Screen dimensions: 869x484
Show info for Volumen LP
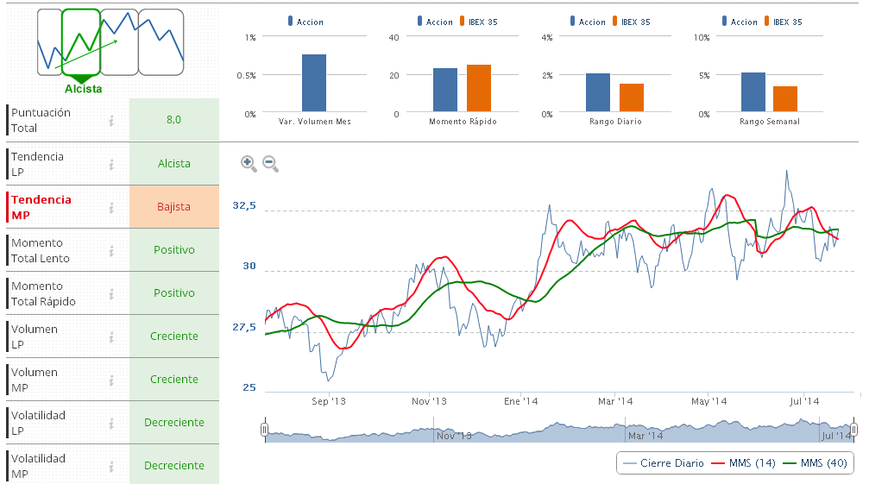pos(111,336)
